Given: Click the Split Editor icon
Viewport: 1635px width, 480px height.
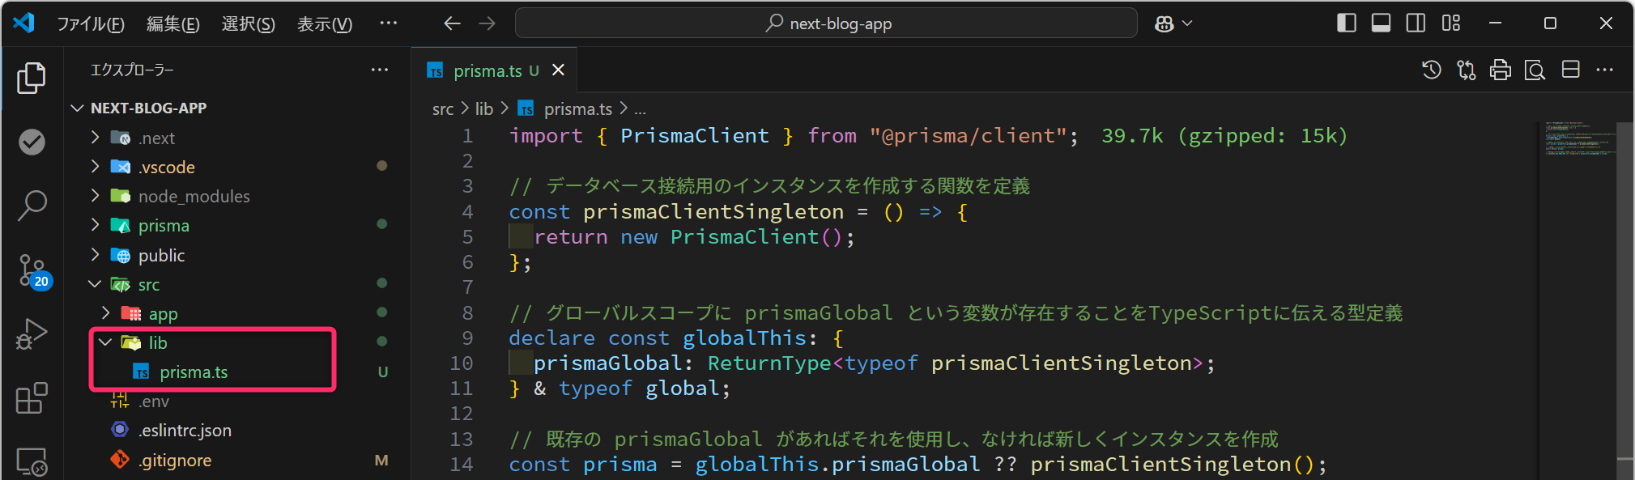Looking at the screenshot, I should point(1570,70).
